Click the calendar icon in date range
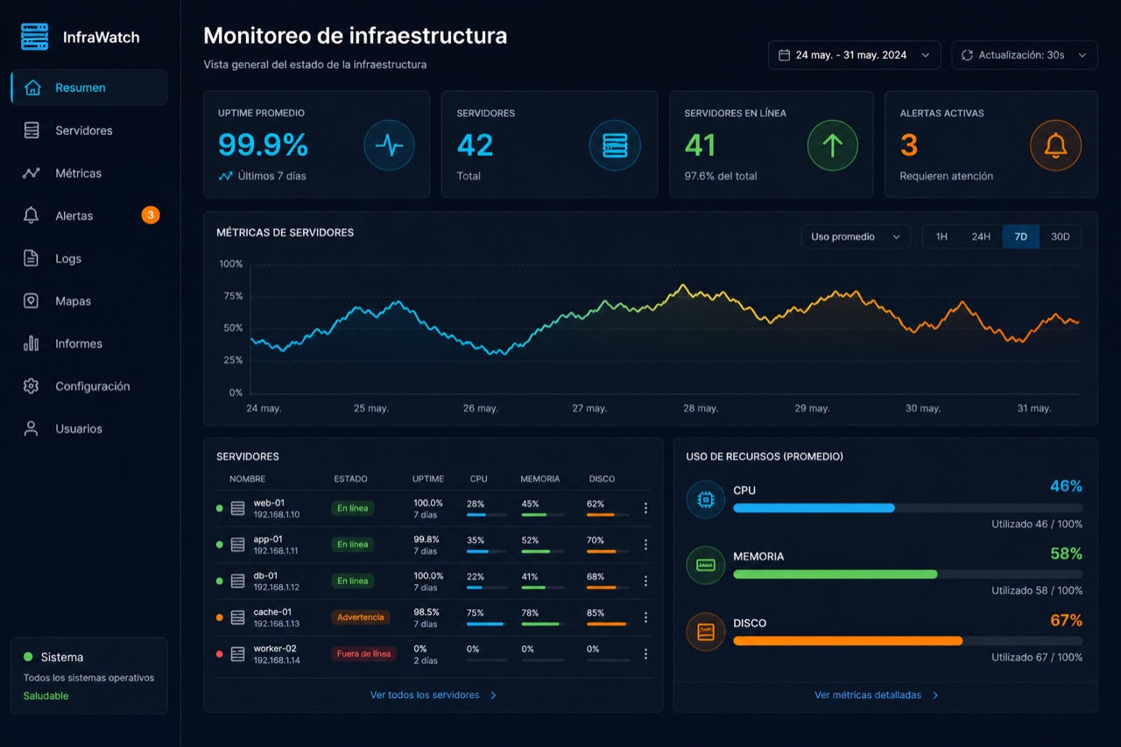The image size is (1121, 747). click(x=784, y=55)
